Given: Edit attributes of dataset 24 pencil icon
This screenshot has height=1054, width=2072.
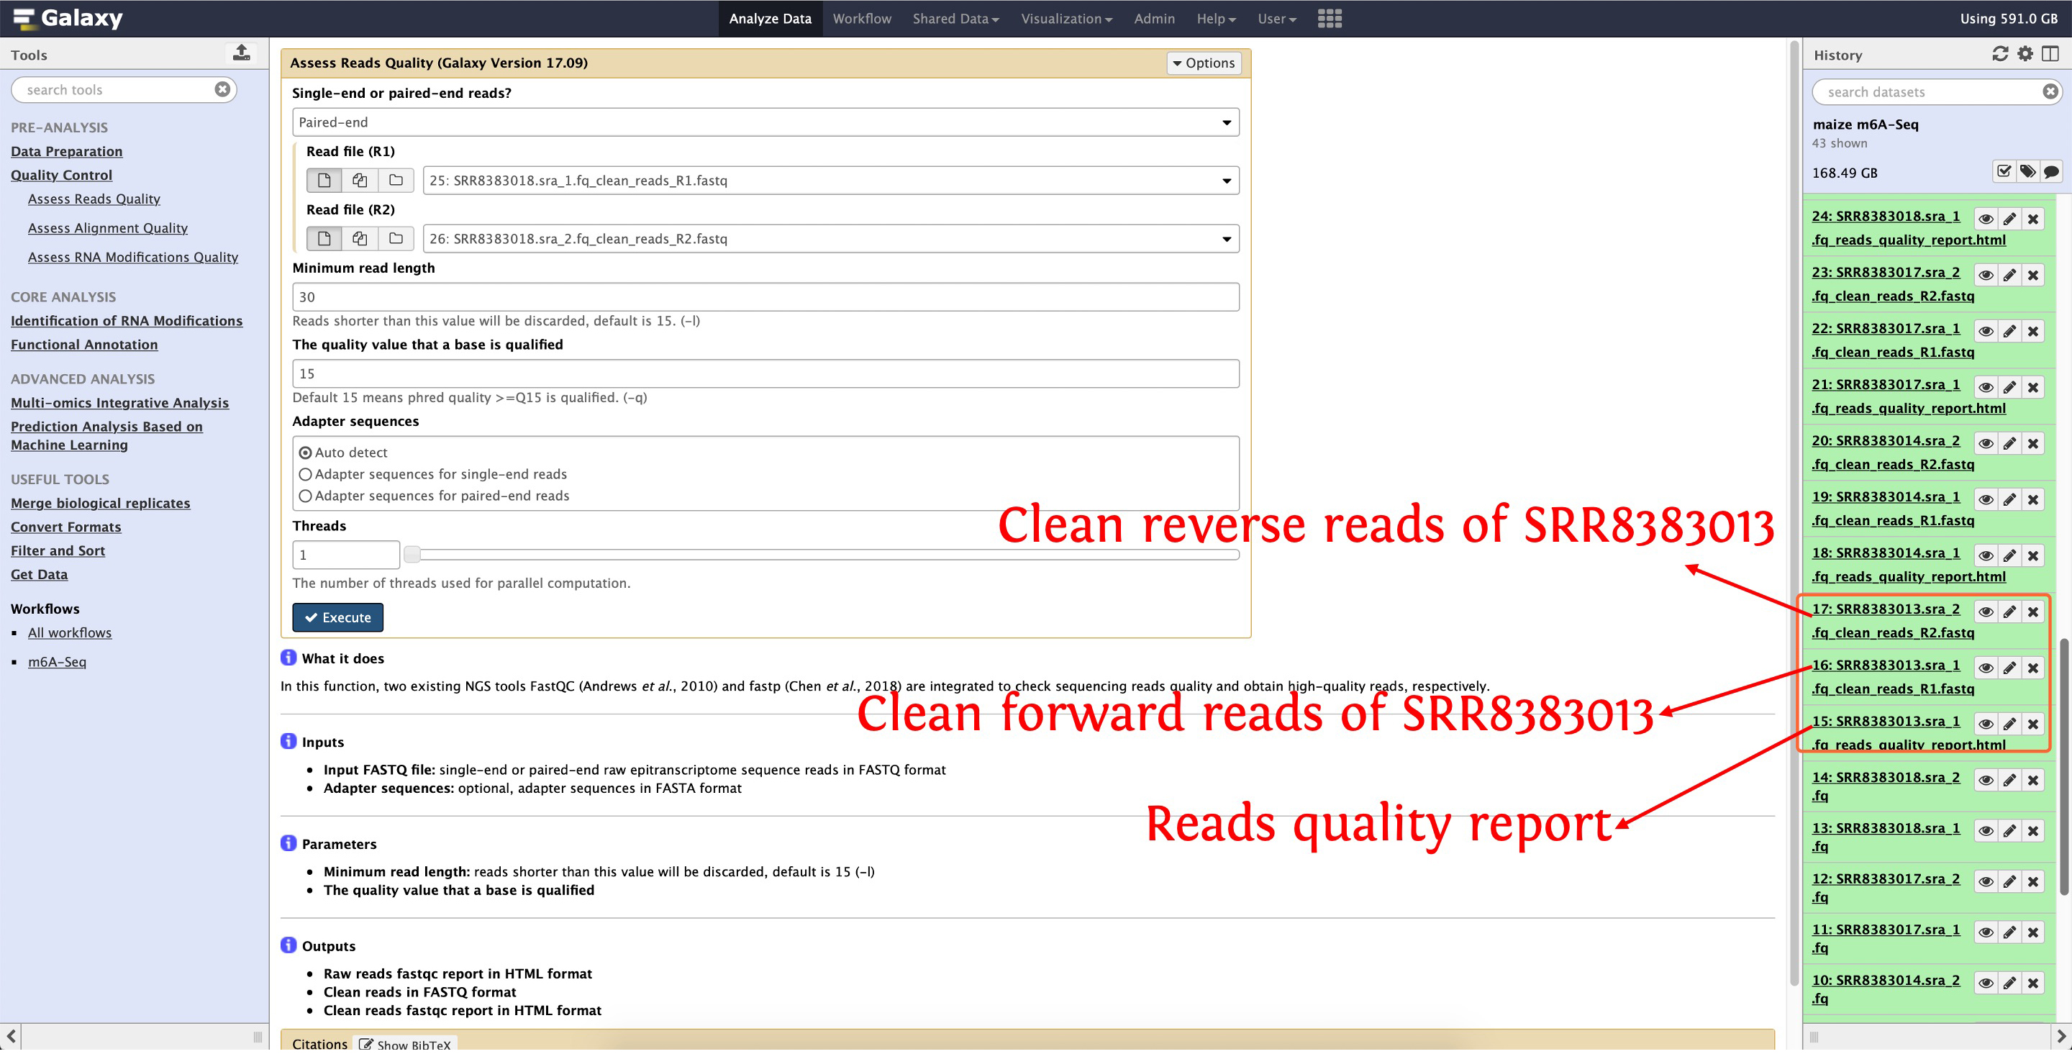Looking at the screenshot, I should click(2009, 219).
